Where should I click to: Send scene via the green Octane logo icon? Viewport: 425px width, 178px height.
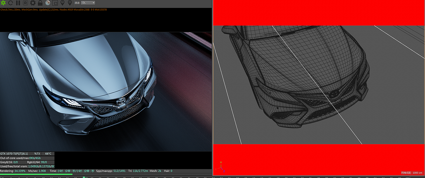tap(3, 3)
